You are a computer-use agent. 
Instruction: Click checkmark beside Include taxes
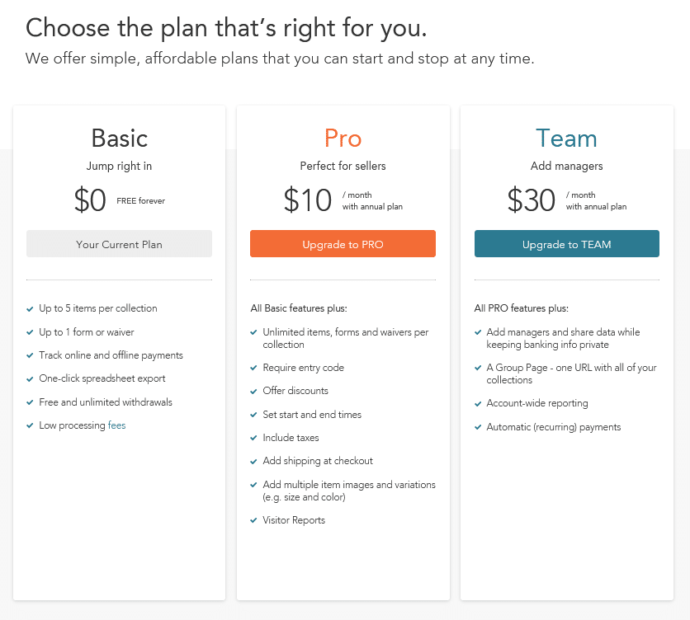[253, 438]
